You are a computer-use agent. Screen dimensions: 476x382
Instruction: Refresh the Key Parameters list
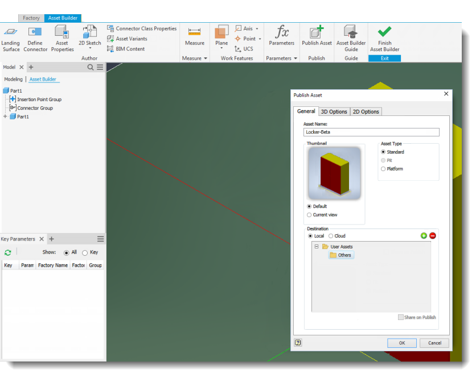(8, 252)
